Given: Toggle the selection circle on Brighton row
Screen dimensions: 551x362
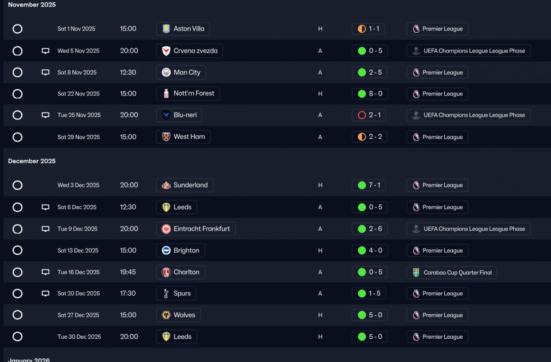Looking at the screenshot, I should (x=17, y=251).
